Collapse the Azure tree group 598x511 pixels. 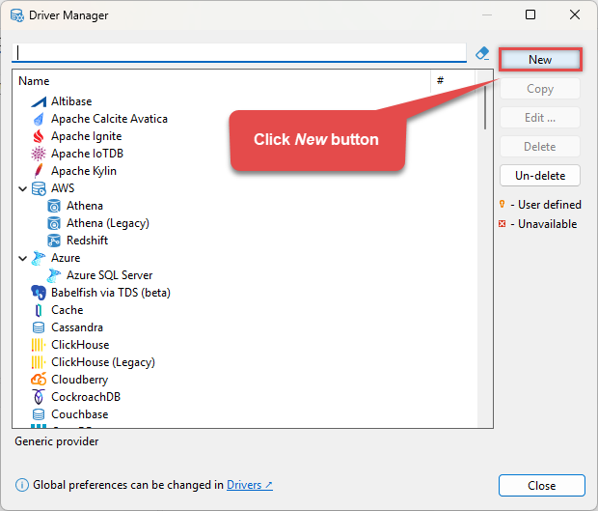click(23, 259)
